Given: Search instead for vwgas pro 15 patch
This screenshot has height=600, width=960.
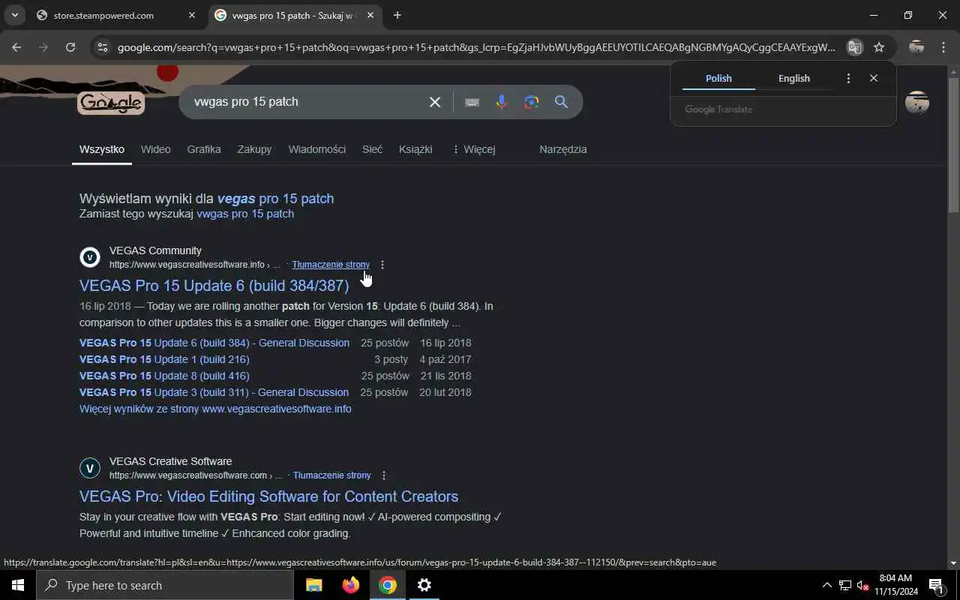Looking at the screenshot, I should click(x=245, y=214).
